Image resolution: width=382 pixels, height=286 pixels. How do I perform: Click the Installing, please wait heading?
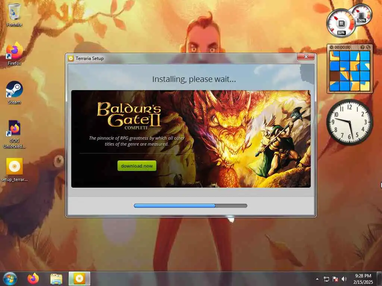tap(194, 79)
